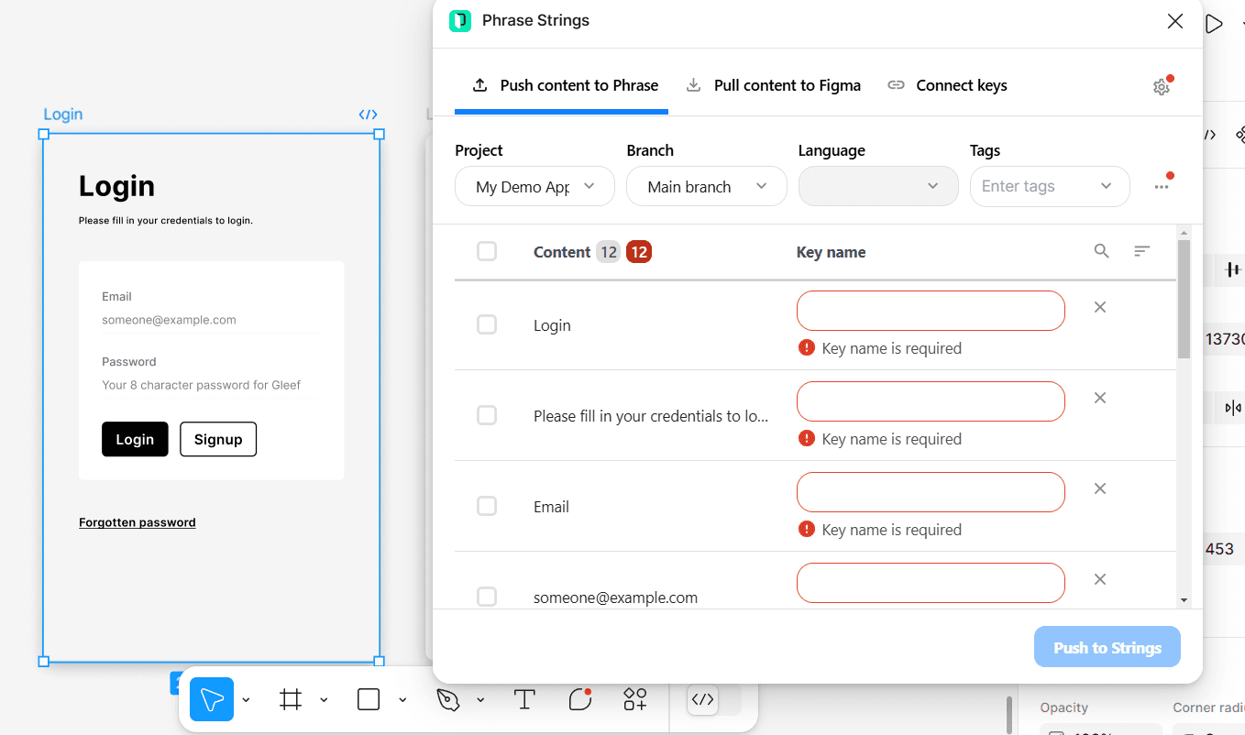Click the search icon in table header
This screenshot has height=735, width=1245.
pos(1102,251)
